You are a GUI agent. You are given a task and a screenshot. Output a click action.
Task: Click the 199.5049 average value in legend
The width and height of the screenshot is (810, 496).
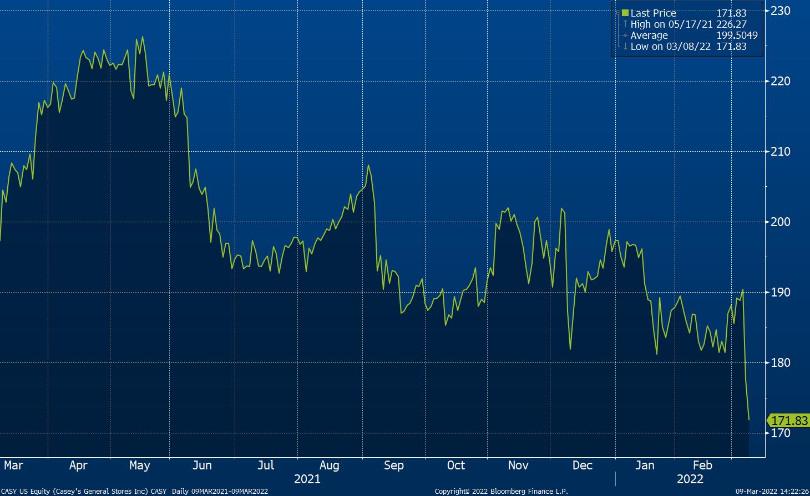737,35
